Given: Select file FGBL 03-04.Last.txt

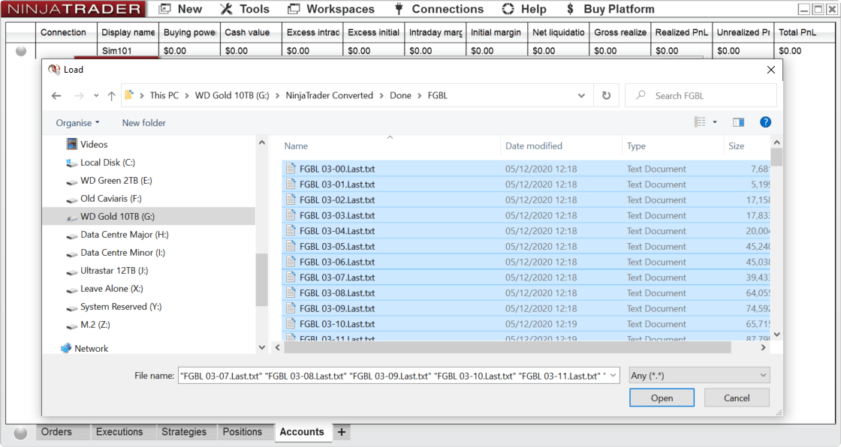Looking at the screenshot, I should point(526,231).
